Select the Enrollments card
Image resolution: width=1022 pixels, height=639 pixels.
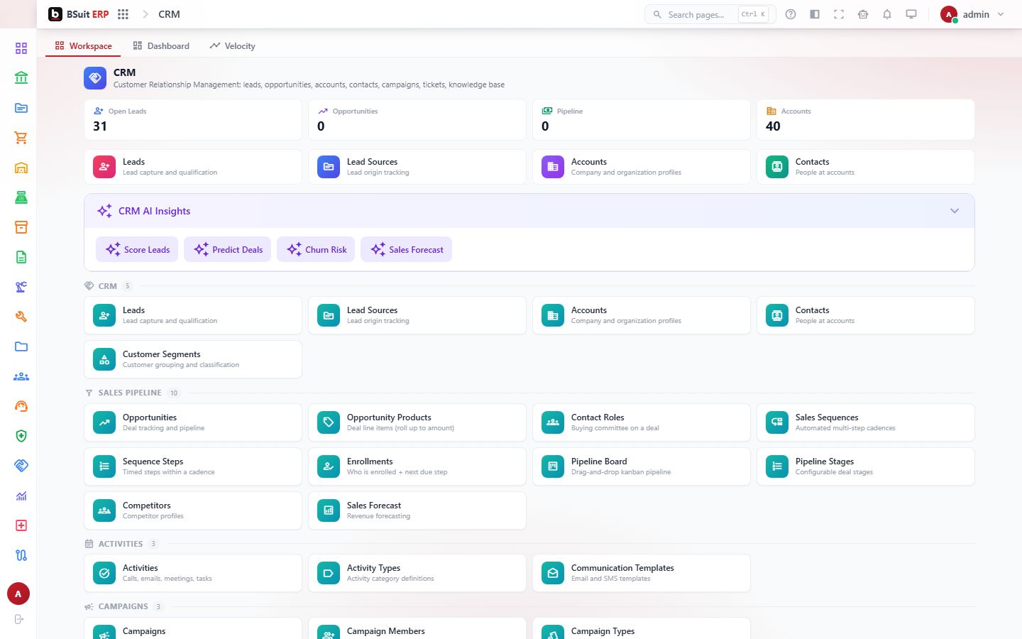point(417,466)
